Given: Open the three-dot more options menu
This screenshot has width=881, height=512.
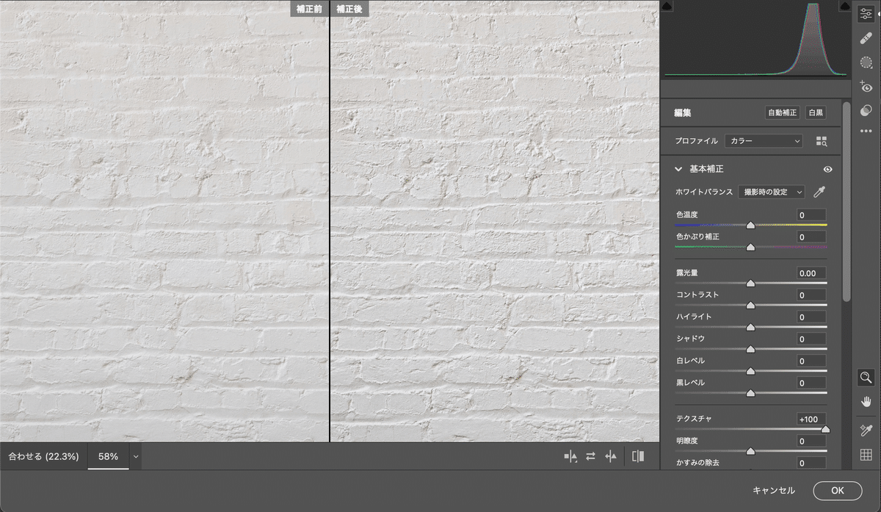Looking at the screenshot, I should (866, 131).
